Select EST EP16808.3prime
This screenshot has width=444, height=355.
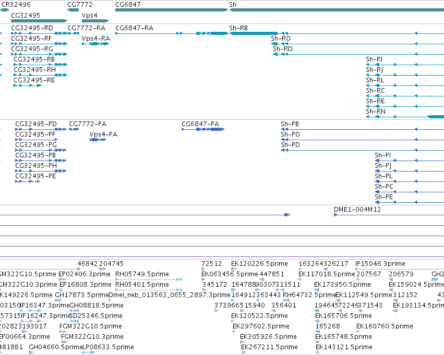[86, 285]
